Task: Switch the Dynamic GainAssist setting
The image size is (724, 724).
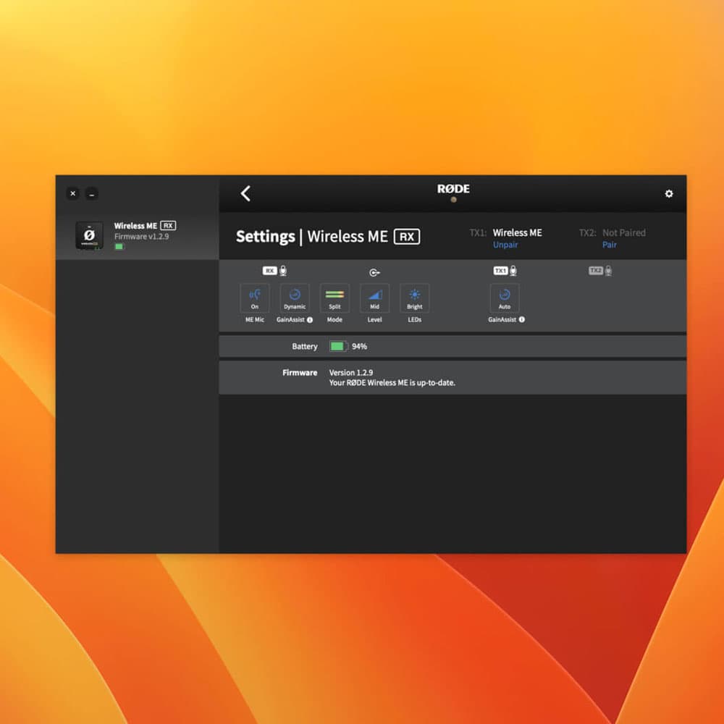Action: pos(295,298)
